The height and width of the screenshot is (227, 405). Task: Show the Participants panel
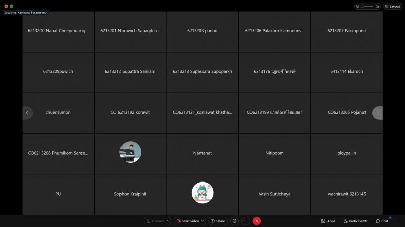click(355, 221)
